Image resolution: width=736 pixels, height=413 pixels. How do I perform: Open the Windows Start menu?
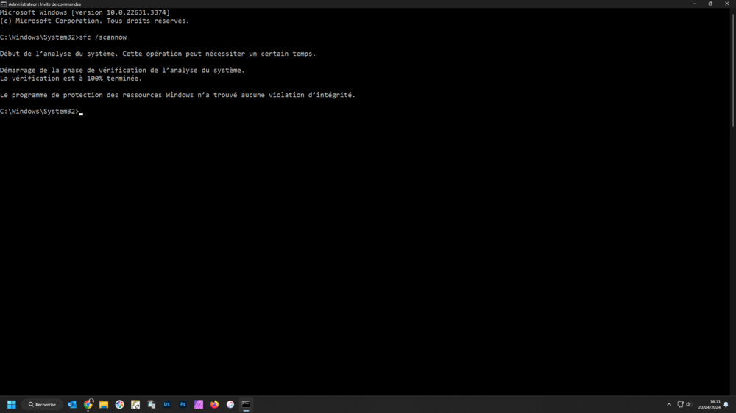point(12,404)
